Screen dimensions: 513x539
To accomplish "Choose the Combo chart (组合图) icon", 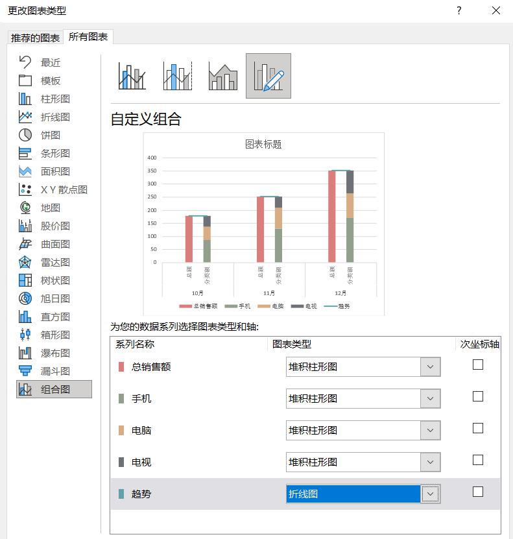I will pyautogui.click(x=25, y=389).
